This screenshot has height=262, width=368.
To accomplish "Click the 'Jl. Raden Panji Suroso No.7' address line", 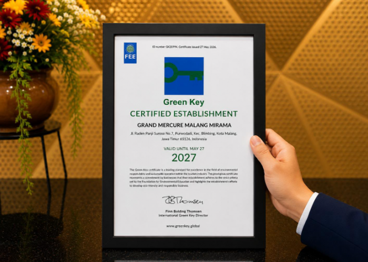I will pos(184,134).
